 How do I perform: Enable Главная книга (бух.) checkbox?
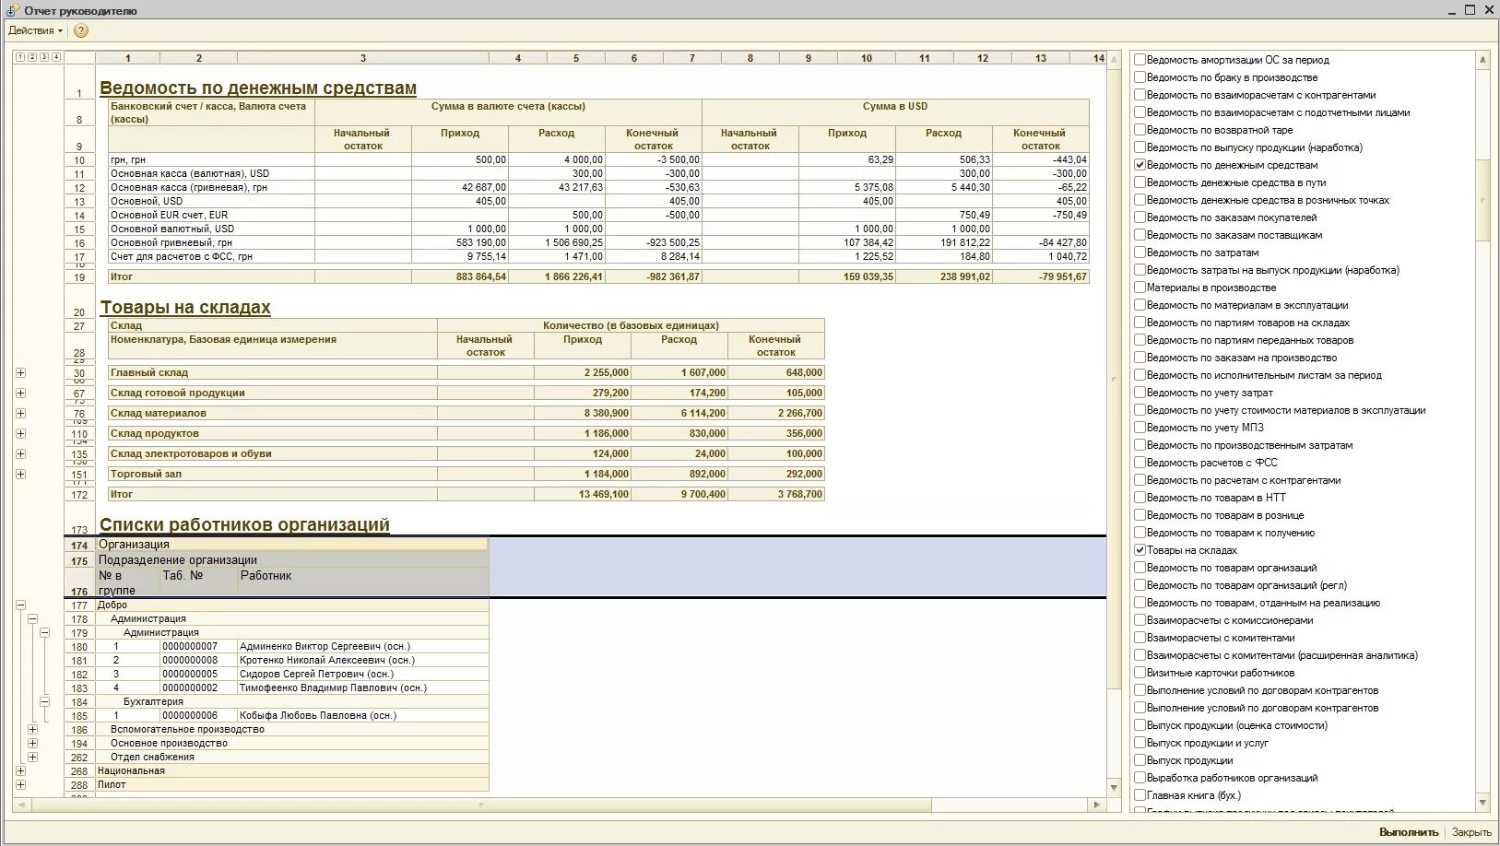coord(1140,795)
